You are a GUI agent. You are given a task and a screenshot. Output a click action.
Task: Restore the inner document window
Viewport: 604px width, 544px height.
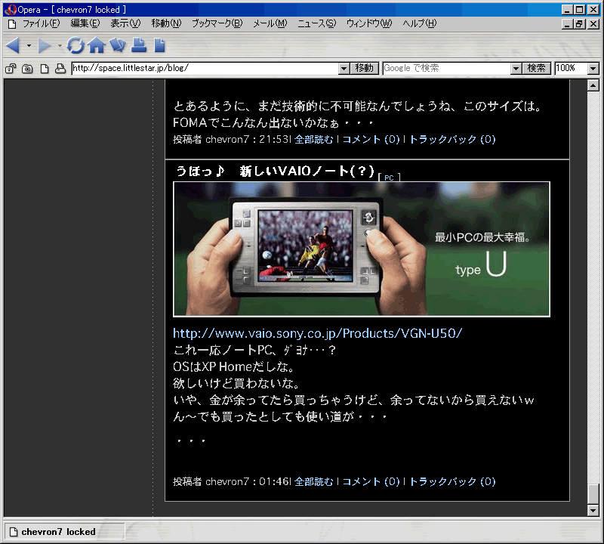click(579, 24)
